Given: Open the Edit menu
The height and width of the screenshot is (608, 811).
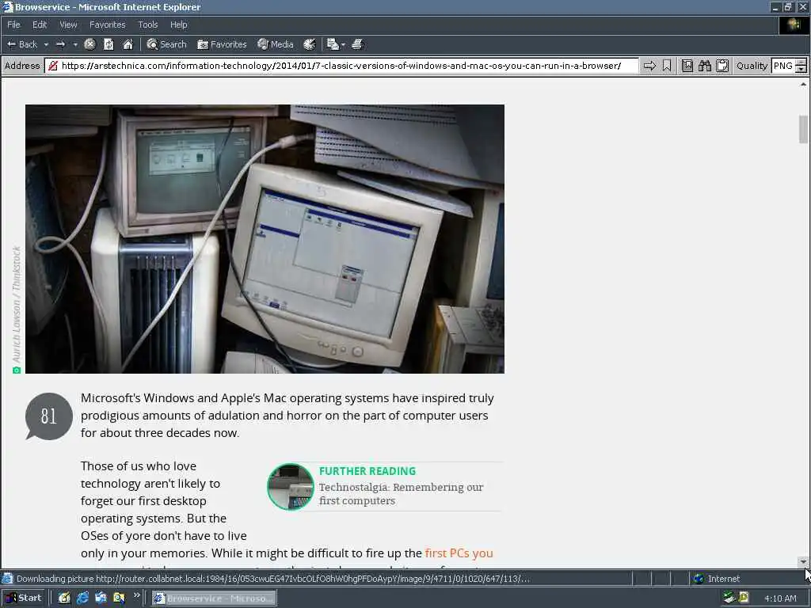Looking at the screenshot, I should 40,25.
